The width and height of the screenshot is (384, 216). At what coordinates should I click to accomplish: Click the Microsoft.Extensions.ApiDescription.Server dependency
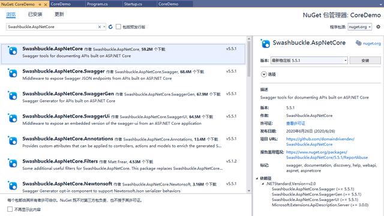click(x=320, y=205)
